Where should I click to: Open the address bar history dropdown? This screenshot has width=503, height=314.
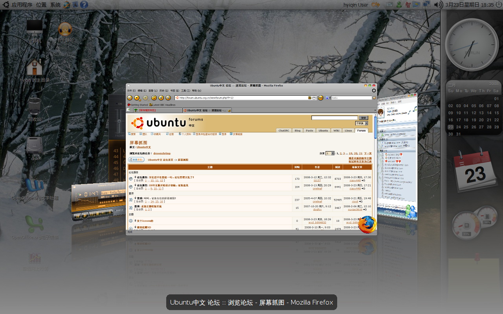tap(314, 98)
